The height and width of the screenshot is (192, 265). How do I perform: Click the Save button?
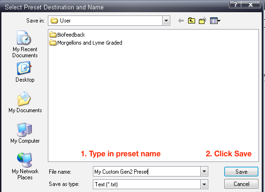point(241,172)
